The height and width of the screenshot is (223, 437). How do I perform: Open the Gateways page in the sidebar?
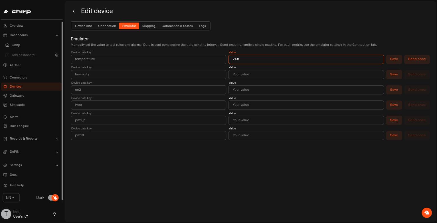17,96
